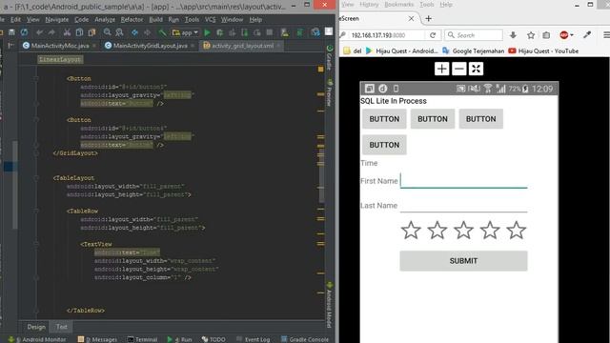This screenshot has width=610, height=343.
Task: Click Save All icon in Android Studio toolbar
Action: pyautogui.click(x=11, y=32)
